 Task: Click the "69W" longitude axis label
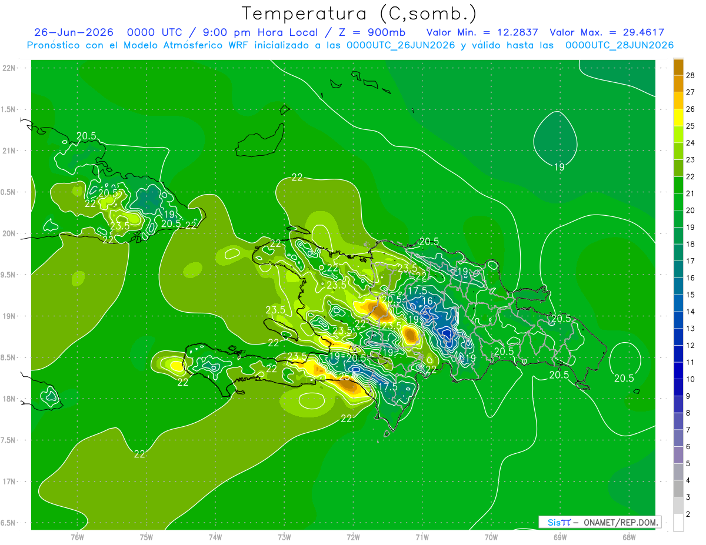tap(560, 536)
